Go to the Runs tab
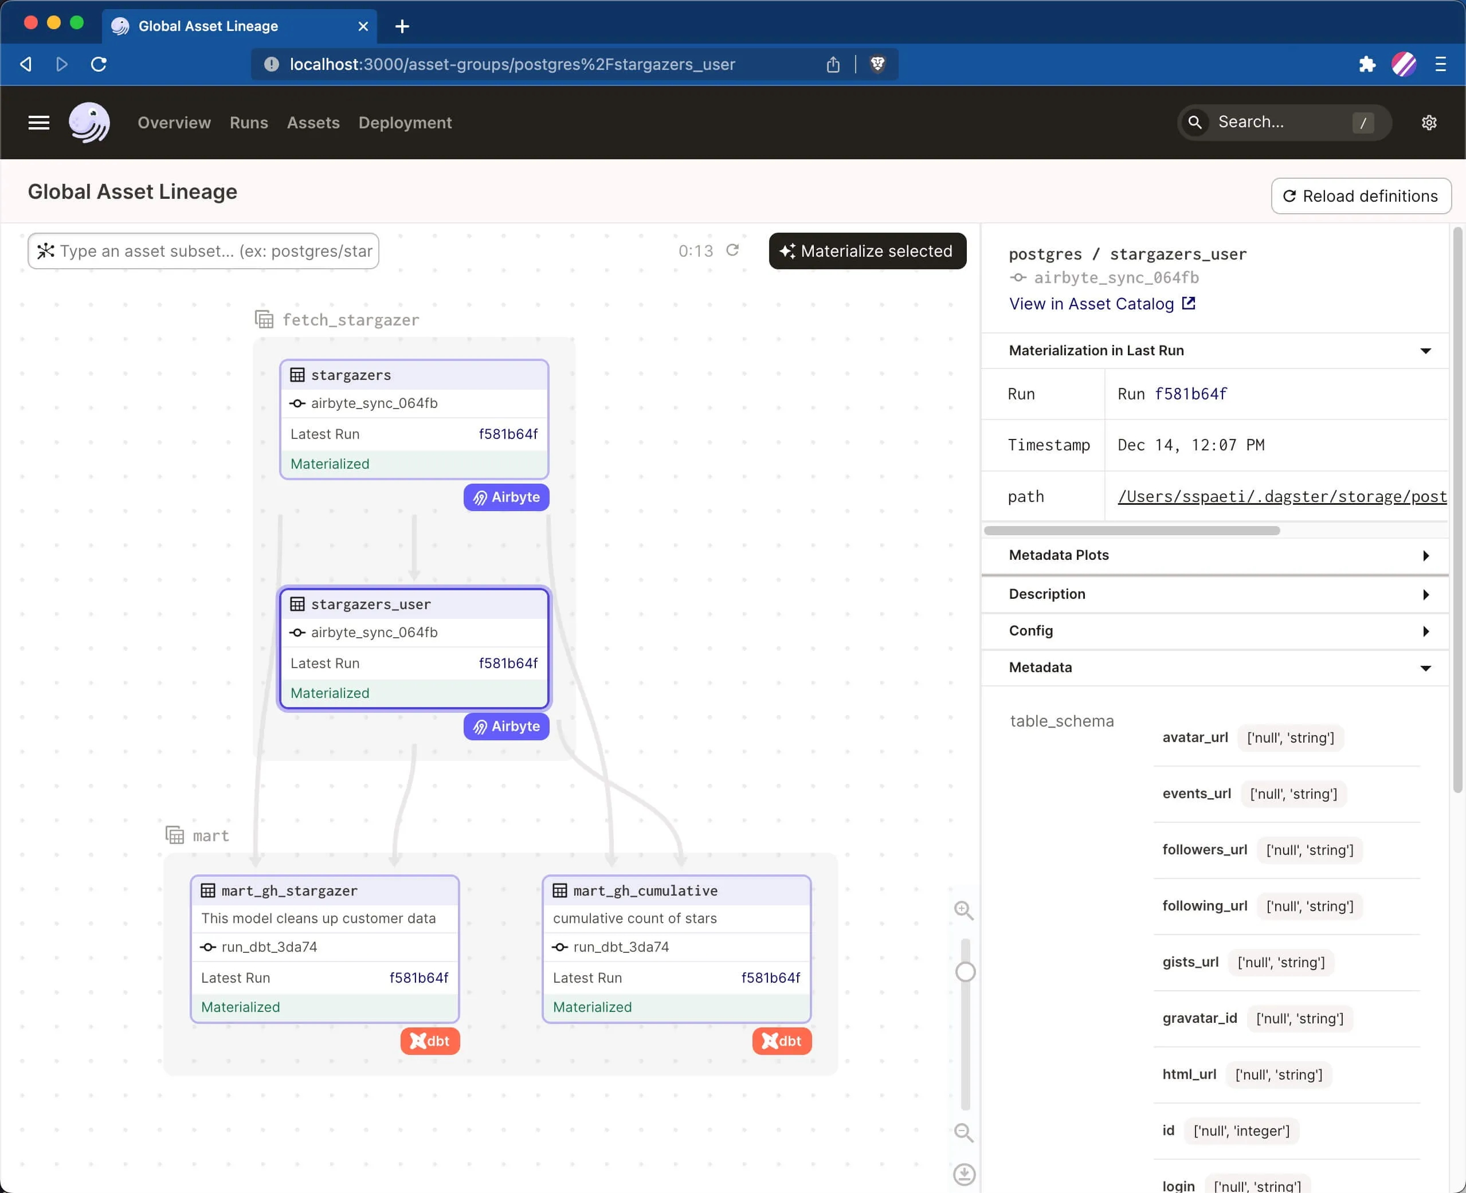This screenshot has width=1466, height=1193. point(248,122)
